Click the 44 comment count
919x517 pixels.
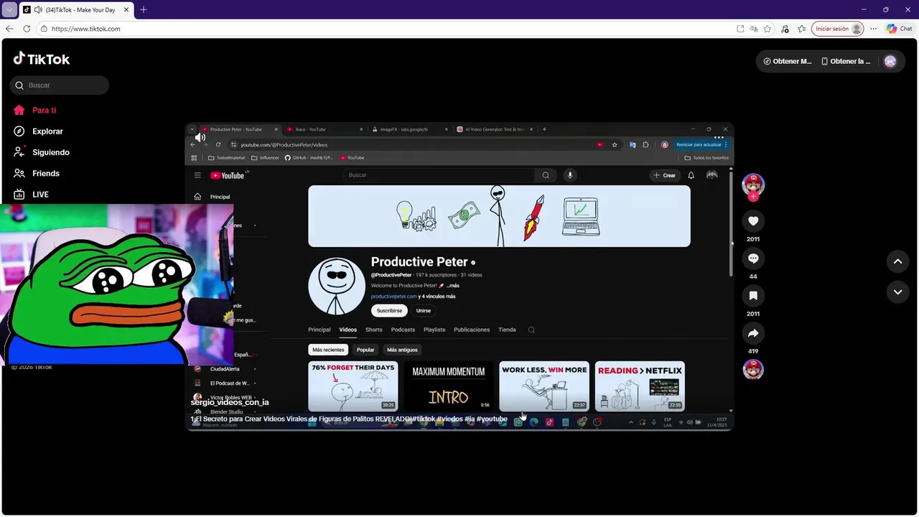pos(753,276)
